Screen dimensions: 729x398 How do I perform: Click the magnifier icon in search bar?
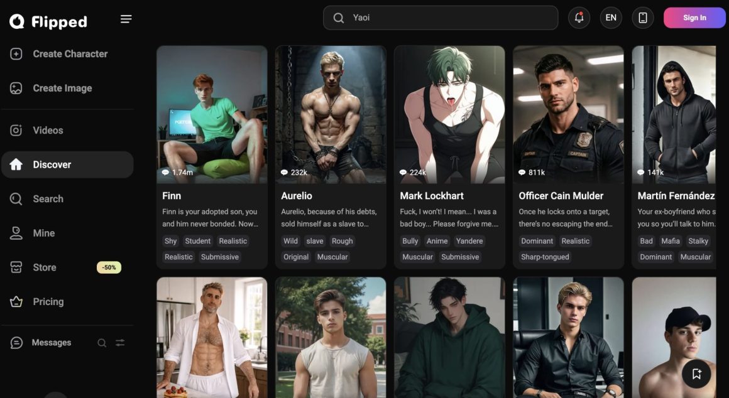[339, 18]
